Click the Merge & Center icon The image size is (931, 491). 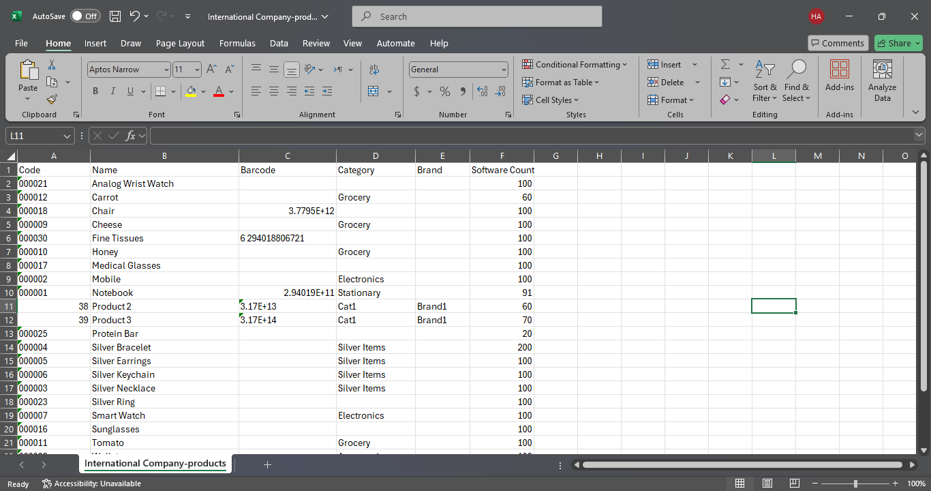373,91
